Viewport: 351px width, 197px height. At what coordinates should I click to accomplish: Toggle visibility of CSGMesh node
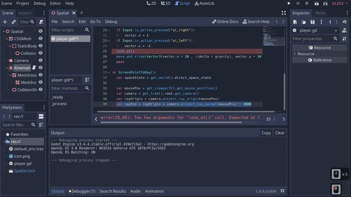tap(41, 38)
